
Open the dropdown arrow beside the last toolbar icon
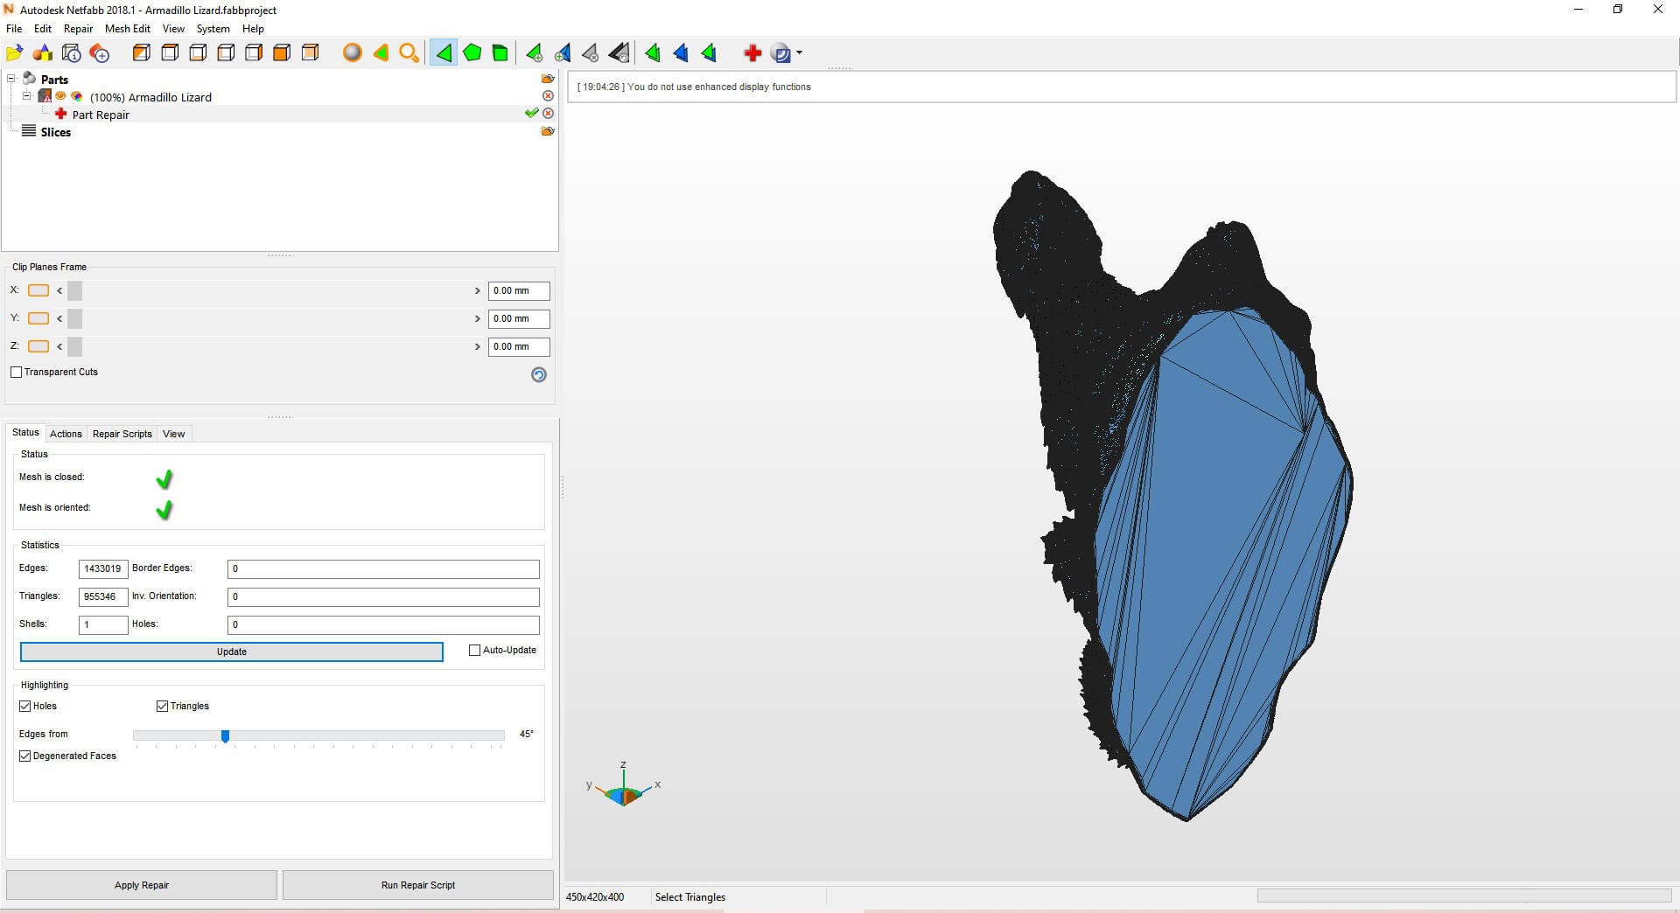click(800, 53)
